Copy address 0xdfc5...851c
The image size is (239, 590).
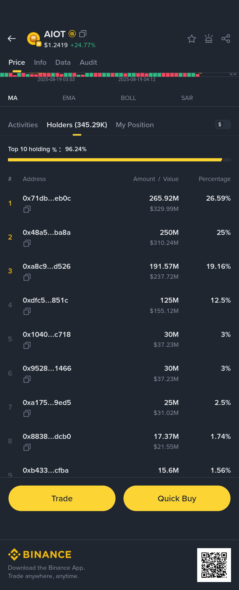(x=27, y=311)
